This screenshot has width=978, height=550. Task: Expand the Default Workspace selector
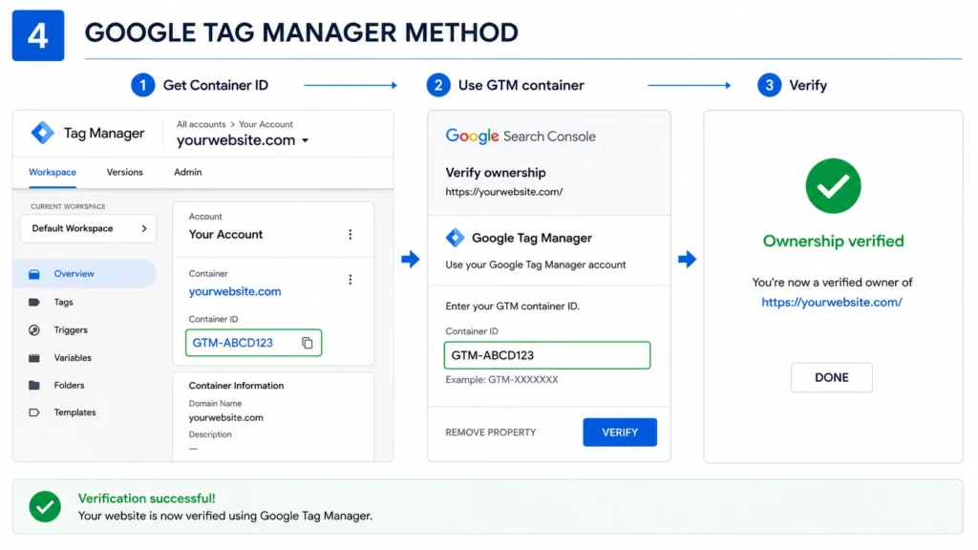88,228
